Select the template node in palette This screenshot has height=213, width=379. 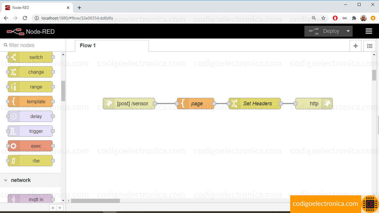(x=30, y=101)
